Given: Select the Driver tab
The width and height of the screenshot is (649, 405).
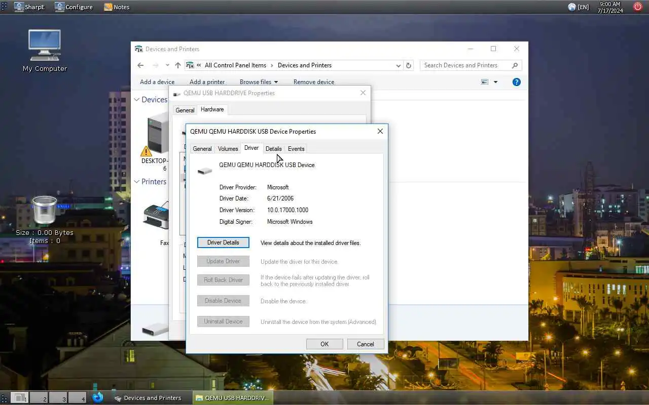Looking at the screenshot, I should click(251, 148).
